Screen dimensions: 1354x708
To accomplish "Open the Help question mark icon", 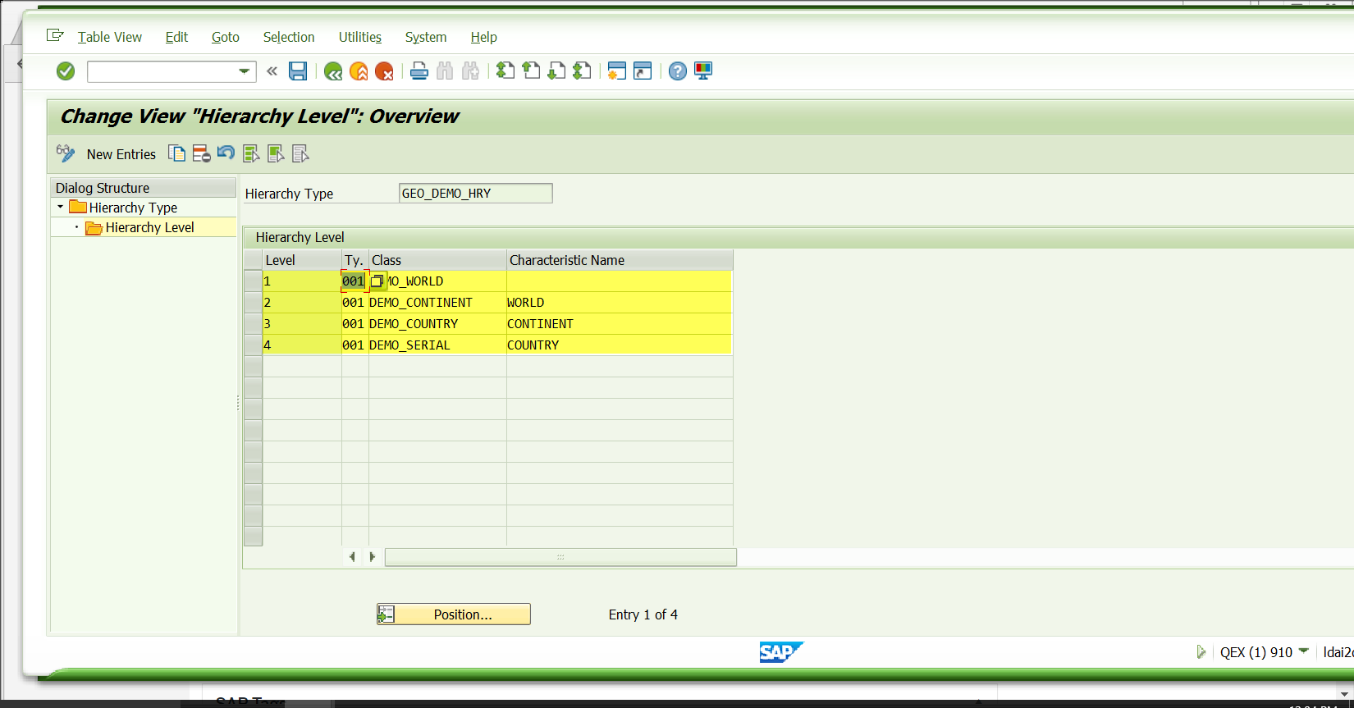I will point(678,71).
